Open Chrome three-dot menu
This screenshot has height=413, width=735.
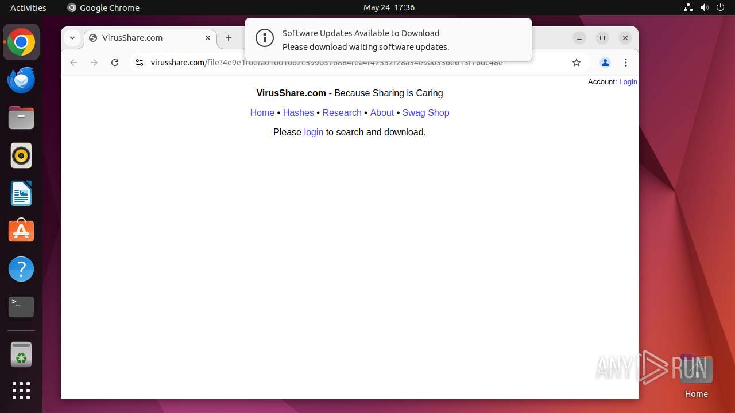[626, 63]
